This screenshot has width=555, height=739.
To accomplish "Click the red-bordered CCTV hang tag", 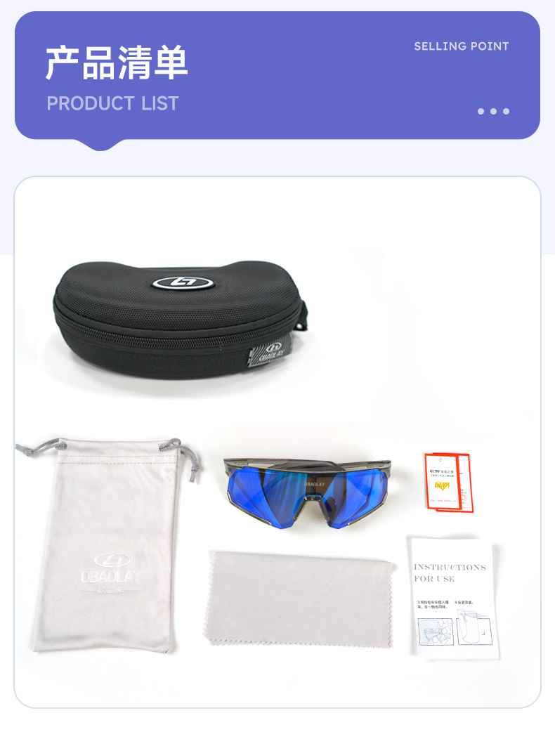I will click(x=448, y=482).
